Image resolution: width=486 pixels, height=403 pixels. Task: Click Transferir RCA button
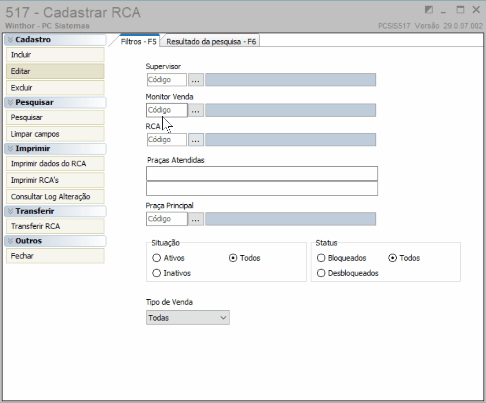pos(55,226)
